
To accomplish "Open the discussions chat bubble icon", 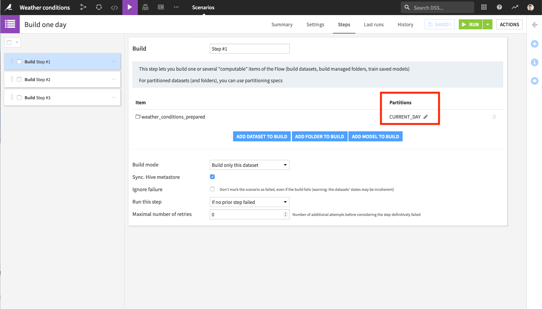I will 535,81.
